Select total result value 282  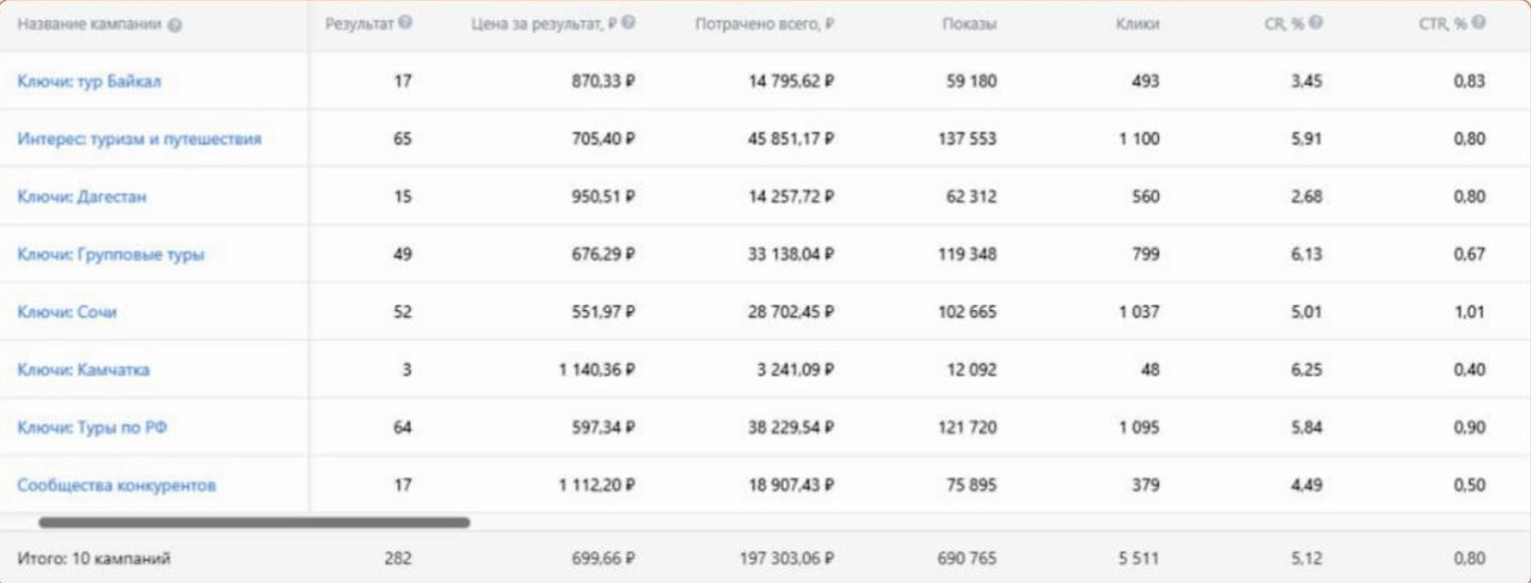tap(398, 558)
